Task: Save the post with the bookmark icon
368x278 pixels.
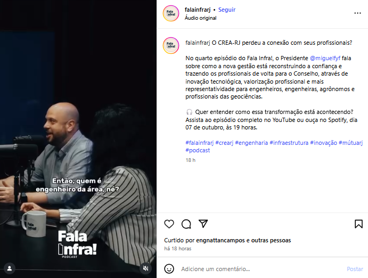Action: coord(358,224)
